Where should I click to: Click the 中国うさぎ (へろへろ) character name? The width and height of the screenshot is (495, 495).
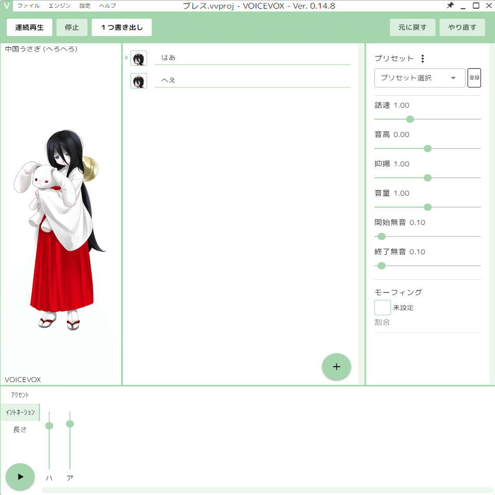coord(41,49)
